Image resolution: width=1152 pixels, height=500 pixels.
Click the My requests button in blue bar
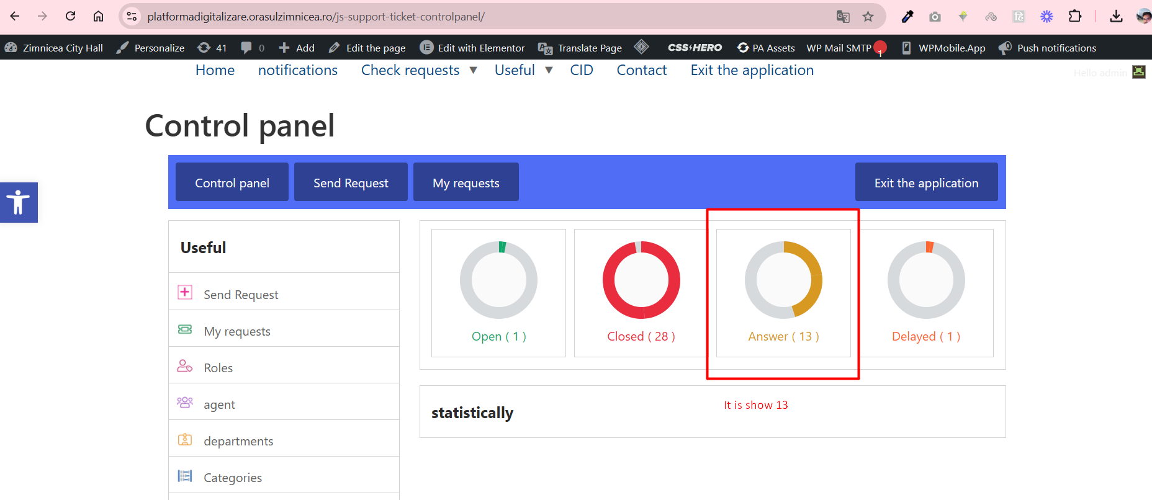pyautogui.click(x=466, y=182)
